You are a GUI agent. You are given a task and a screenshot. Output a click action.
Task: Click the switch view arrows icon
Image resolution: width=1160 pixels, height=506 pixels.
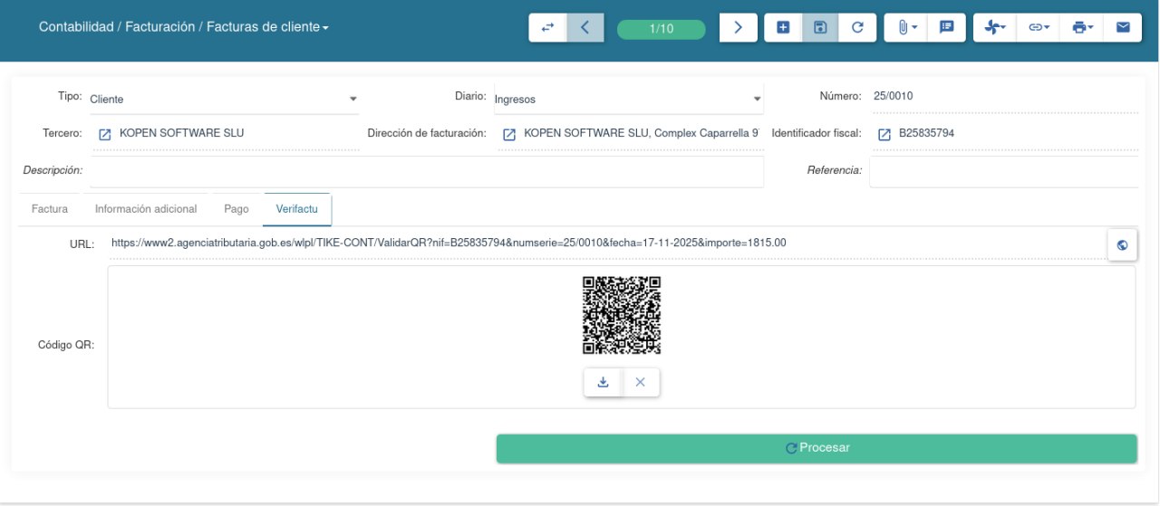(x=547, y=28)
